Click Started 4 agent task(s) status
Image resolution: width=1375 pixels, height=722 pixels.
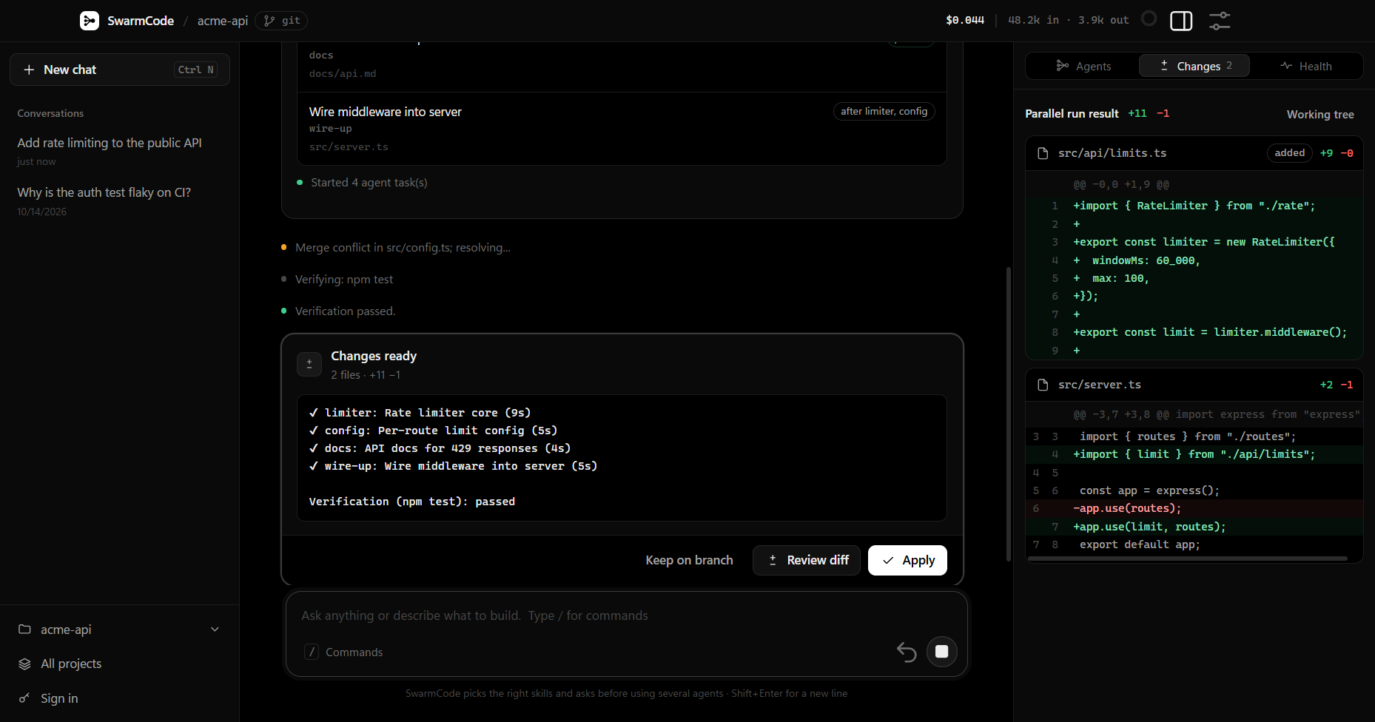tap(369, 182)
